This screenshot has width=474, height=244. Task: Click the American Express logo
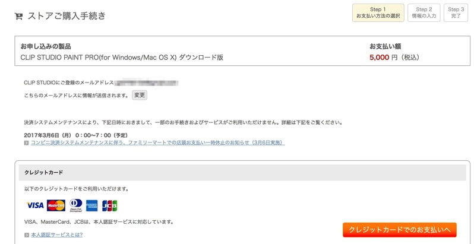pos(91,205)
